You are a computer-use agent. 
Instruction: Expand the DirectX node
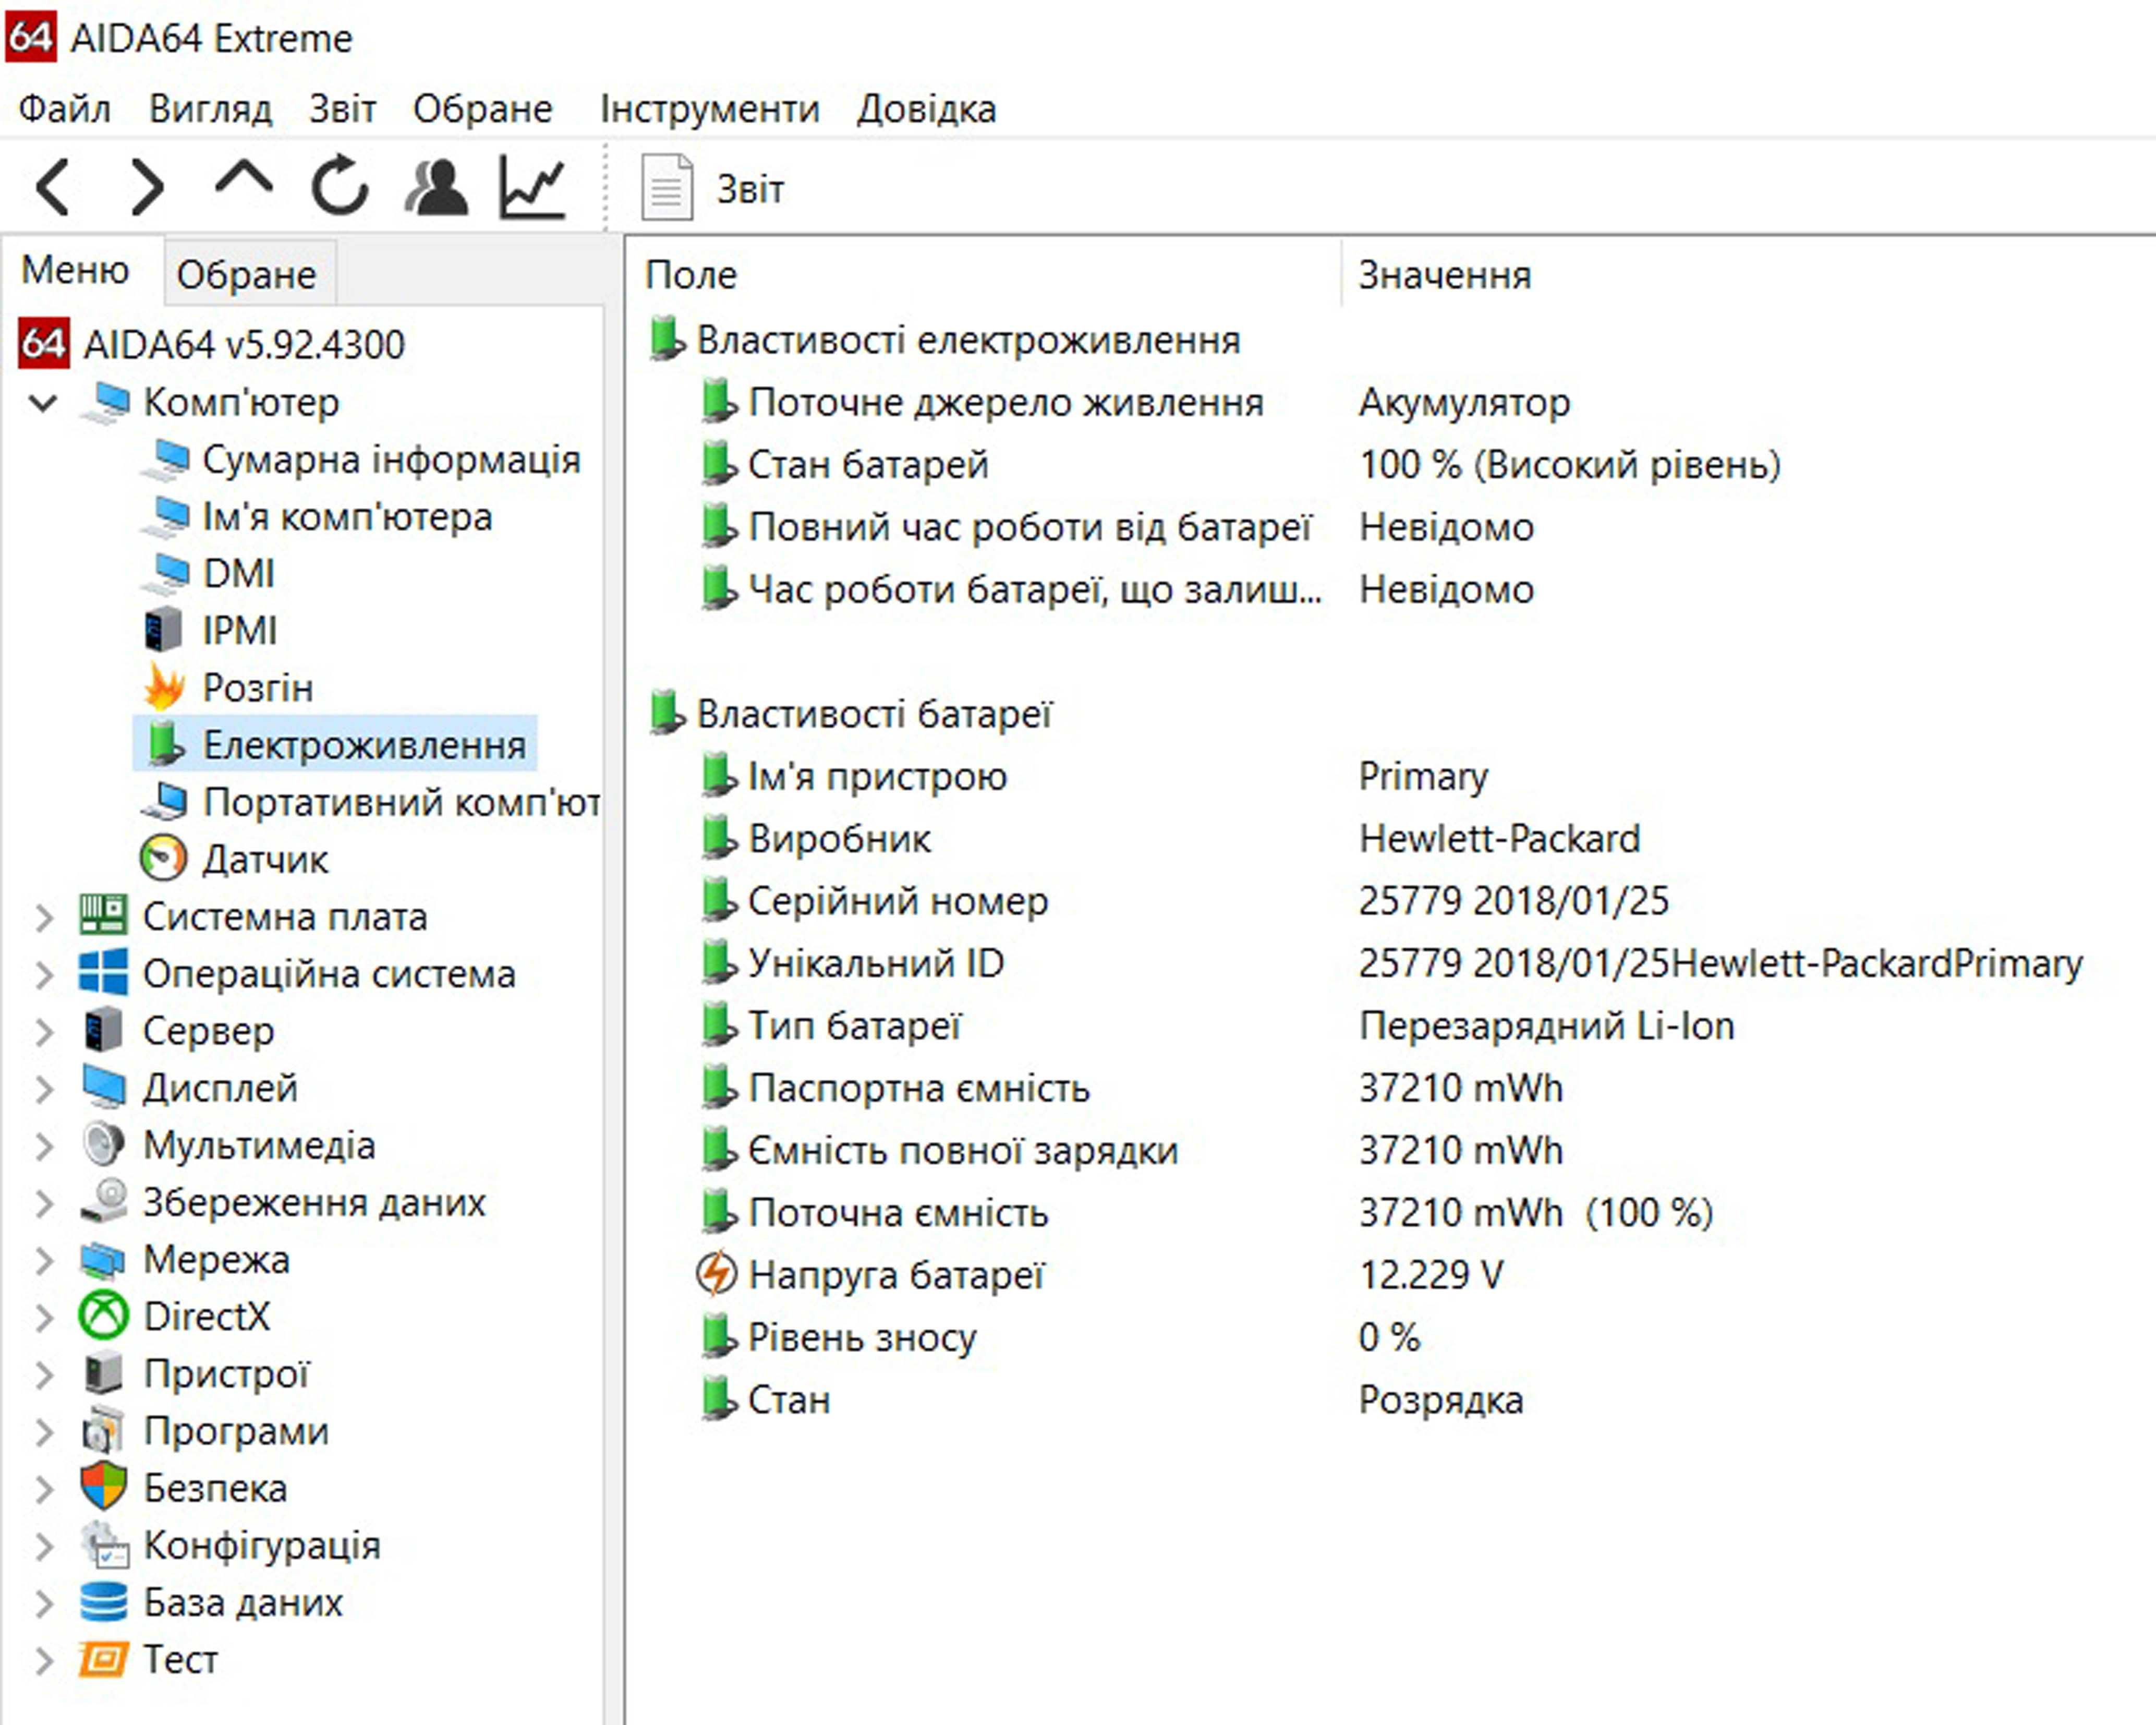point(43,1317)
